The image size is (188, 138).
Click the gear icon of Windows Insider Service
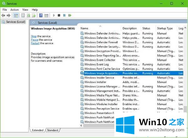coord(82,78)
